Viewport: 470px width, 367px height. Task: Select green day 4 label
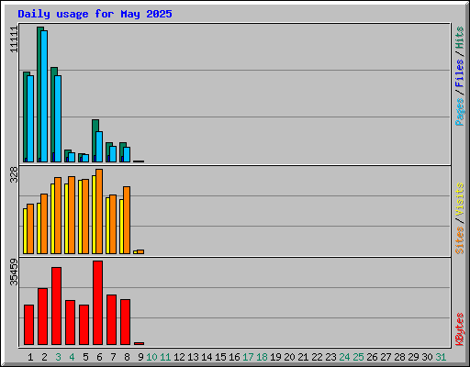click(x=72, y=357)
